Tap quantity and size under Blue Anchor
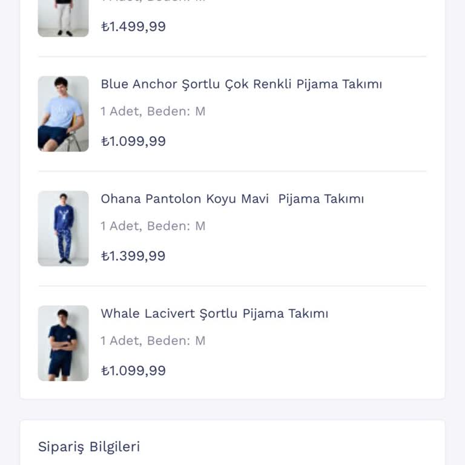 coord(153,111)
